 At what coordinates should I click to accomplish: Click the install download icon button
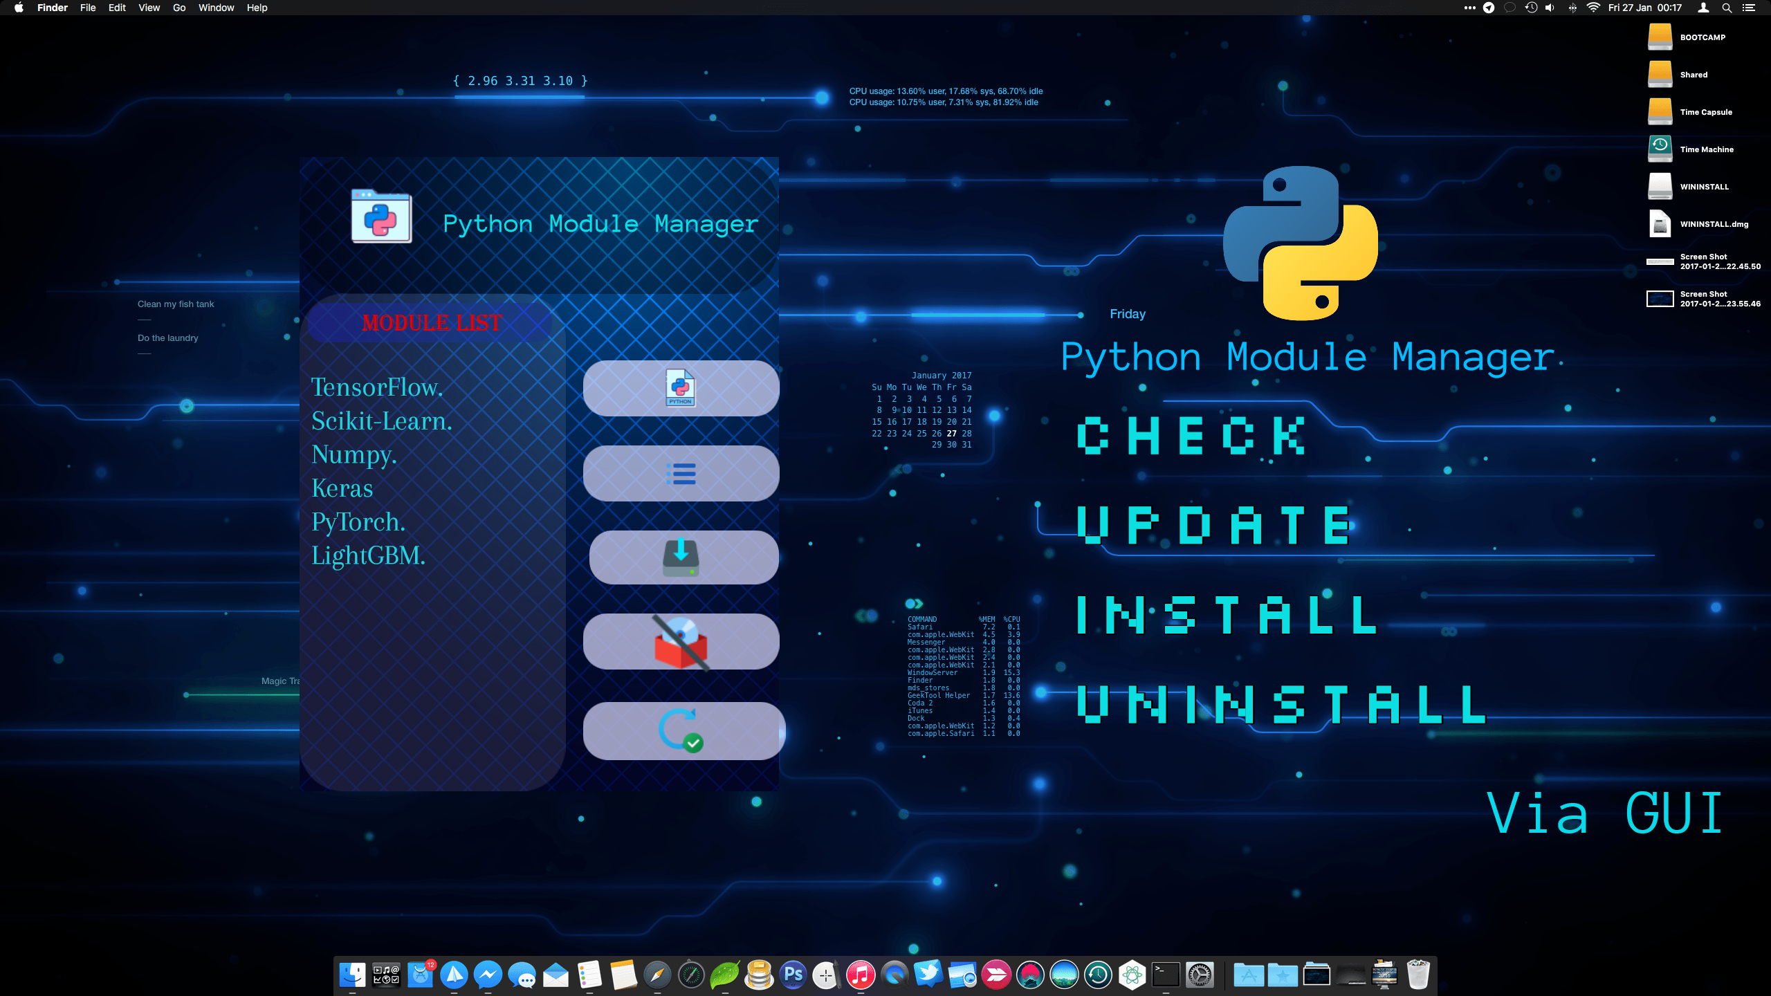[x=682, y=557]
